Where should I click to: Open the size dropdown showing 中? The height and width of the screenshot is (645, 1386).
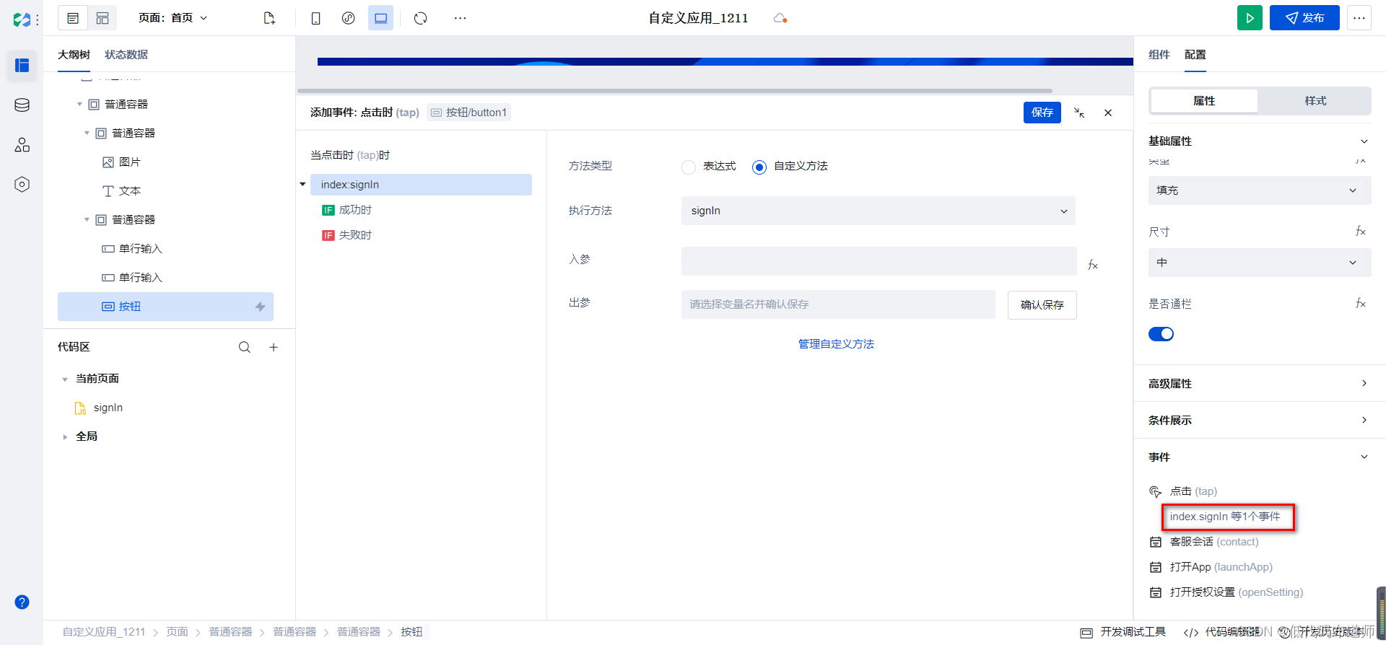(1260, 263)
